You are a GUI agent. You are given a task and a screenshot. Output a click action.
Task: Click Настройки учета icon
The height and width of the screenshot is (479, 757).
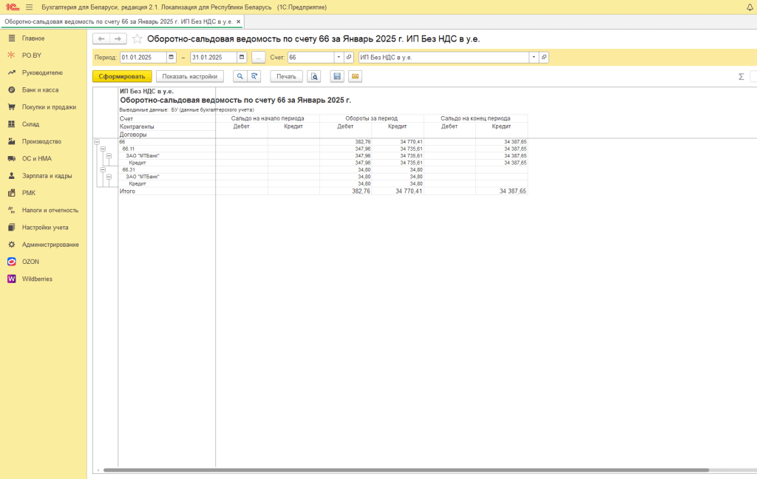pos(12,227)
